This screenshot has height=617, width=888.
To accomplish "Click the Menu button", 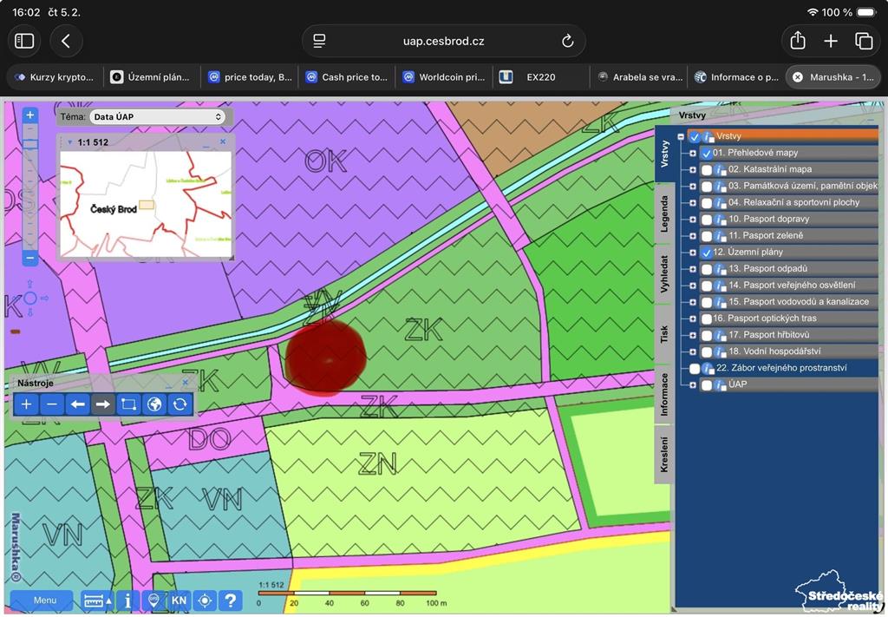I will [x=45, y=601].
